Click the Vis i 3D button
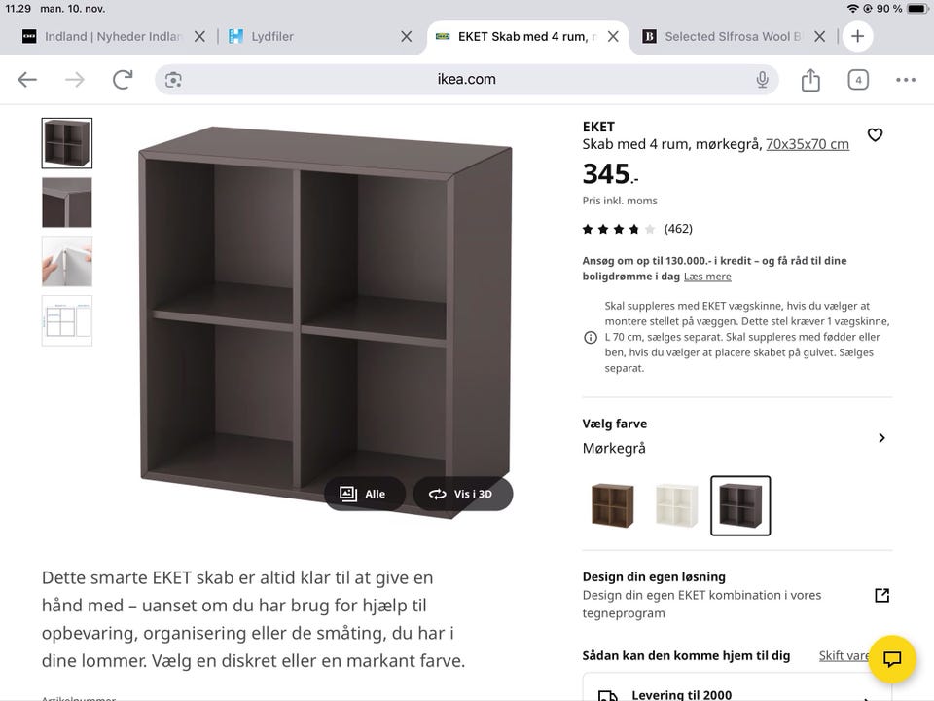The height and width of the screenshot is (701, 934). tap(462, 494)
